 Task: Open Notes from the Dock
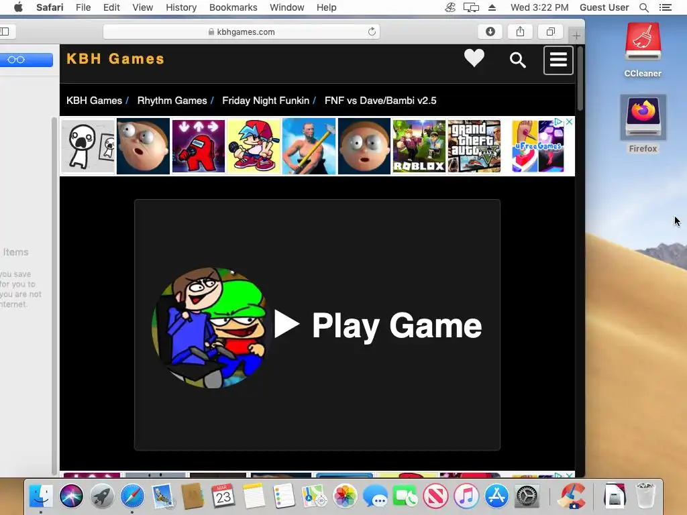coord(254,496)
